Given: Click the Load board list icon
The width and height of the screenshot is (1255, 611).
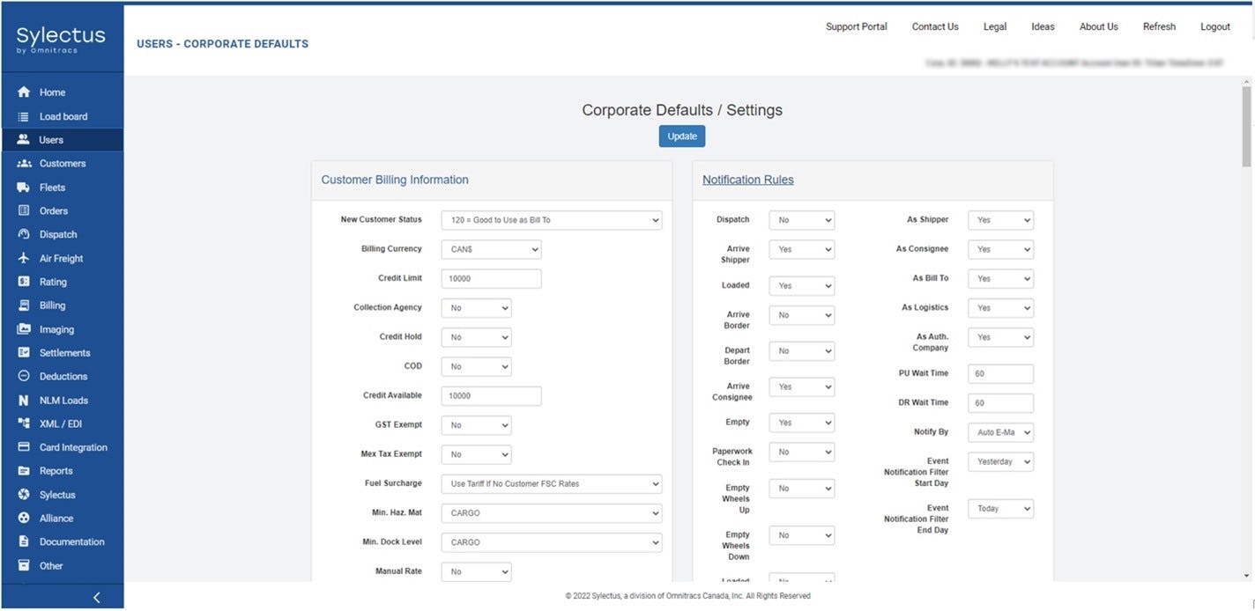Looking at the screenshot, I should 24,116.
